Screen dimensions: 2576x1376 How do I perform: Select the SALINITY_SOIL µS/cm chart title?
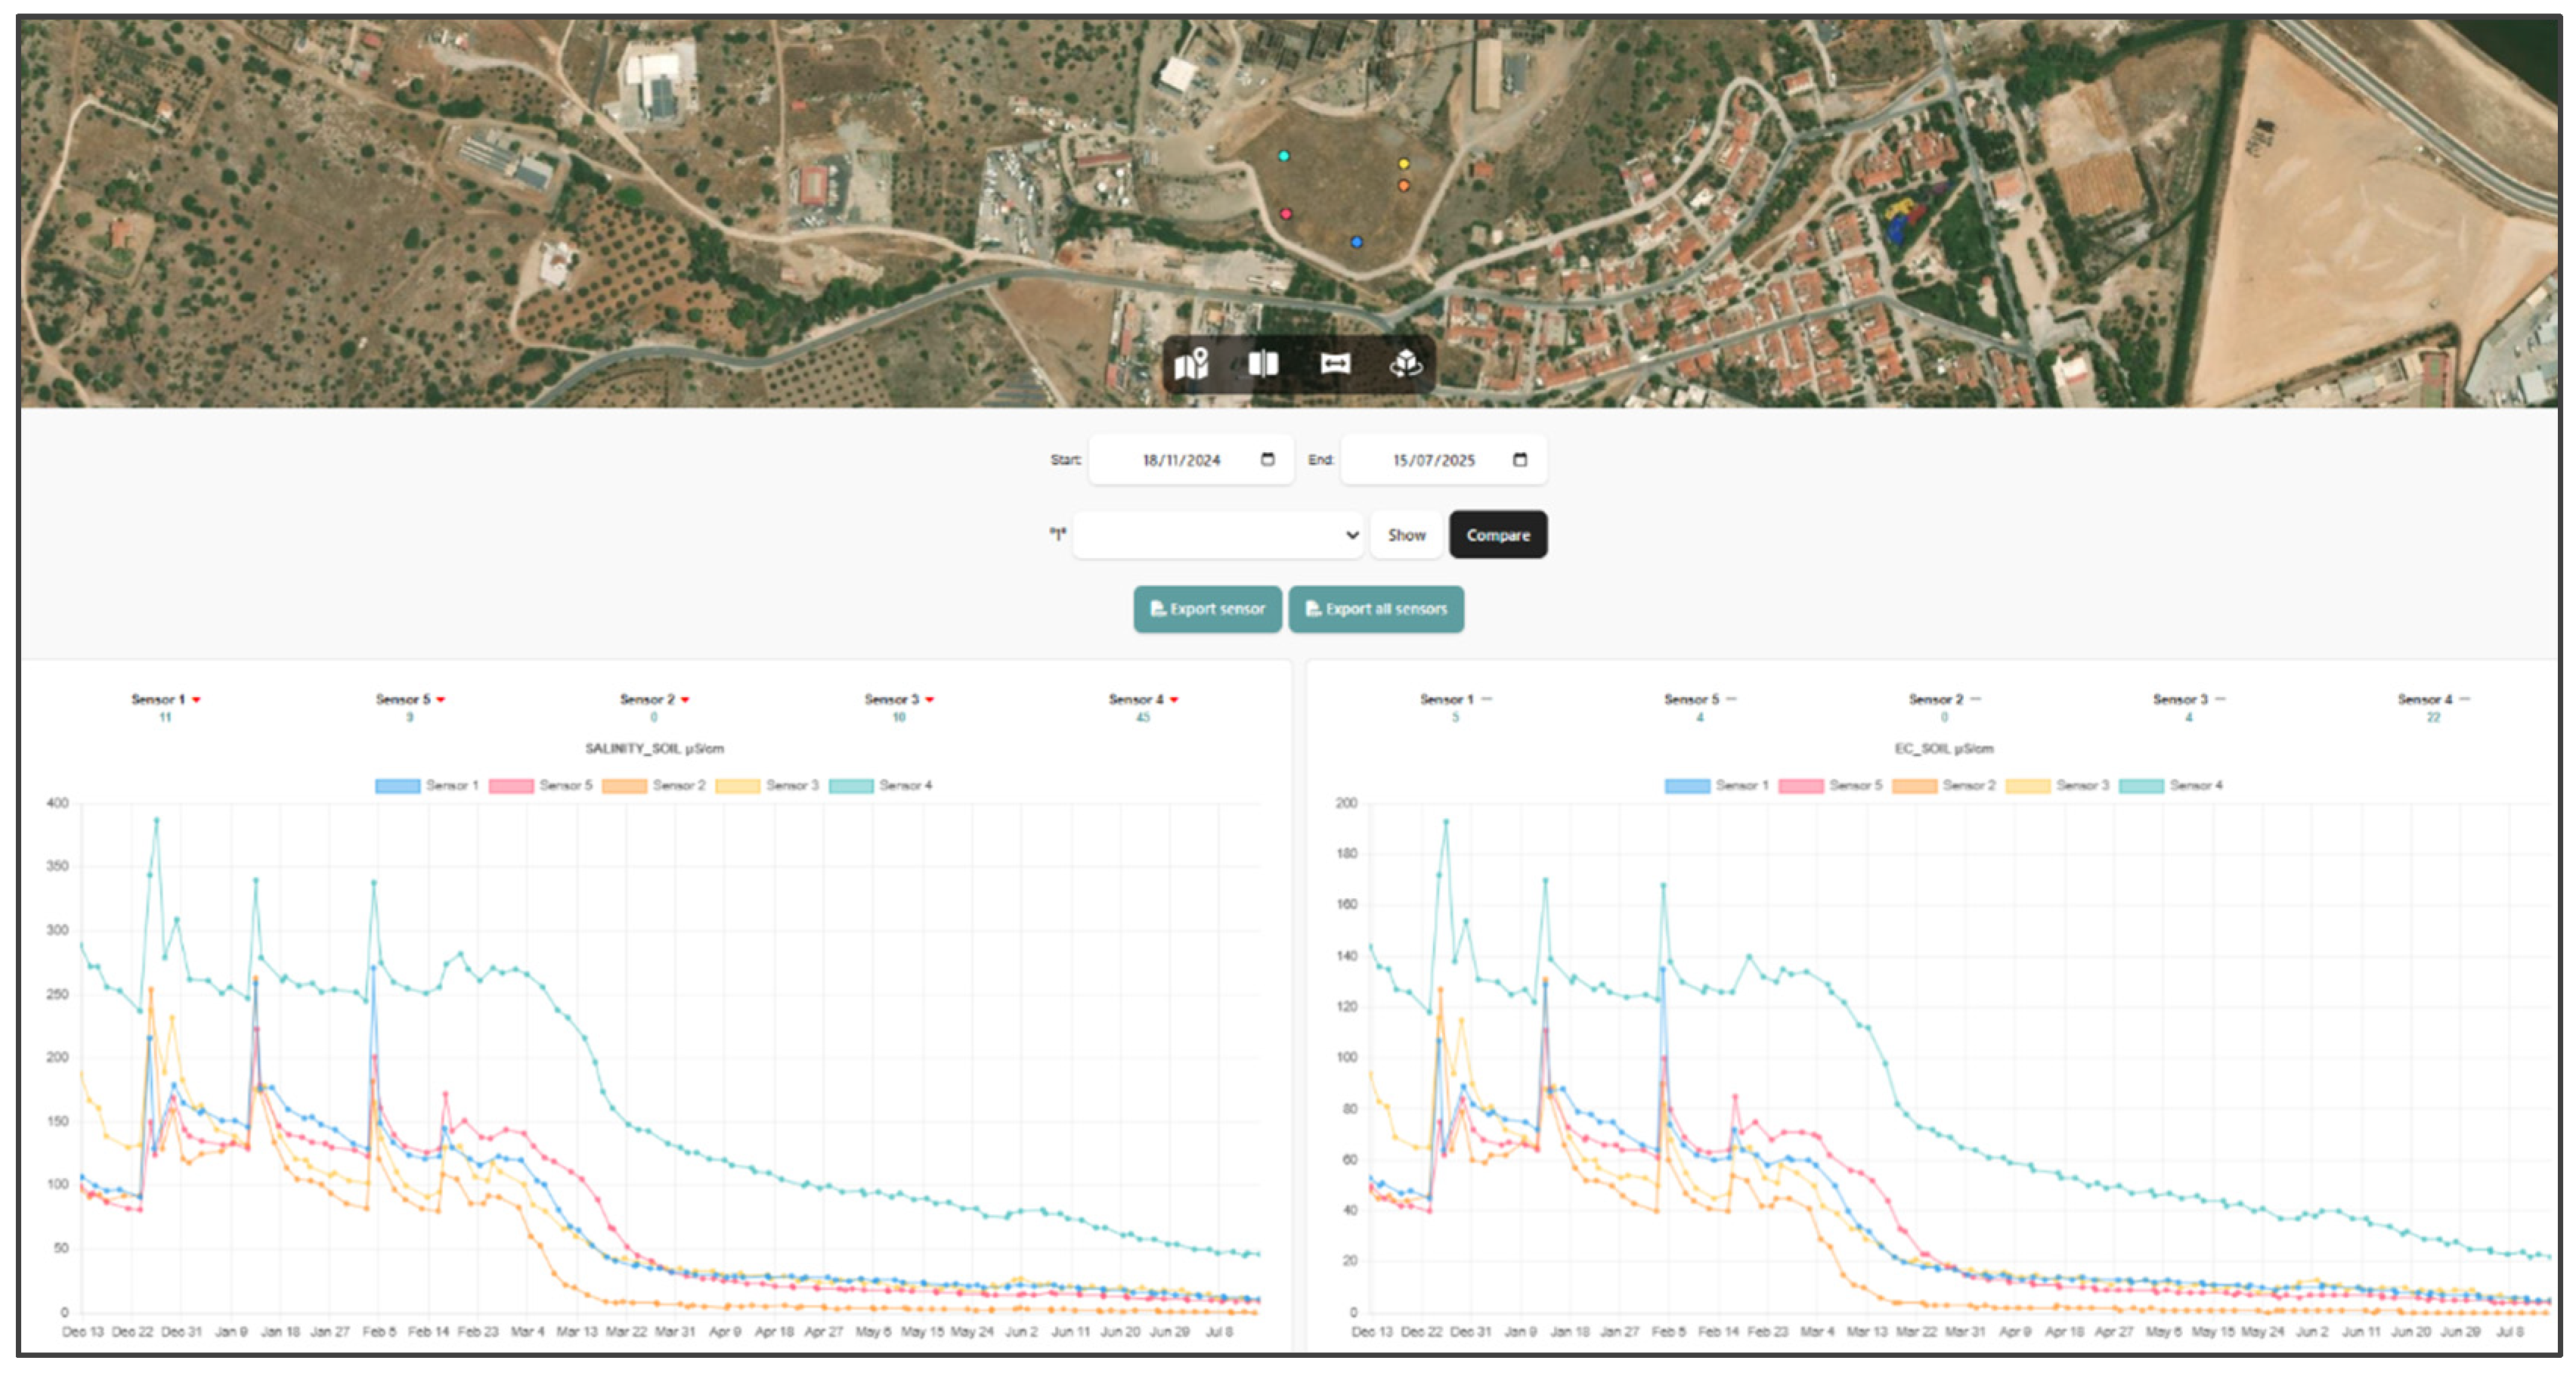[654, 749]
